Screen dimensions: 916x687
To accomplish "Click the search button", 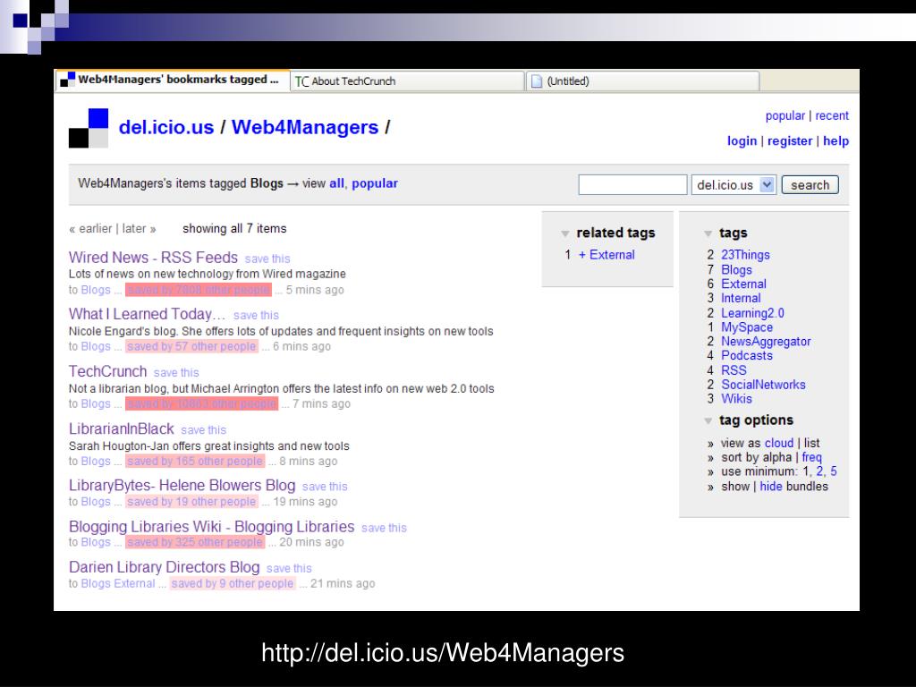I will [x=810, y=184].
